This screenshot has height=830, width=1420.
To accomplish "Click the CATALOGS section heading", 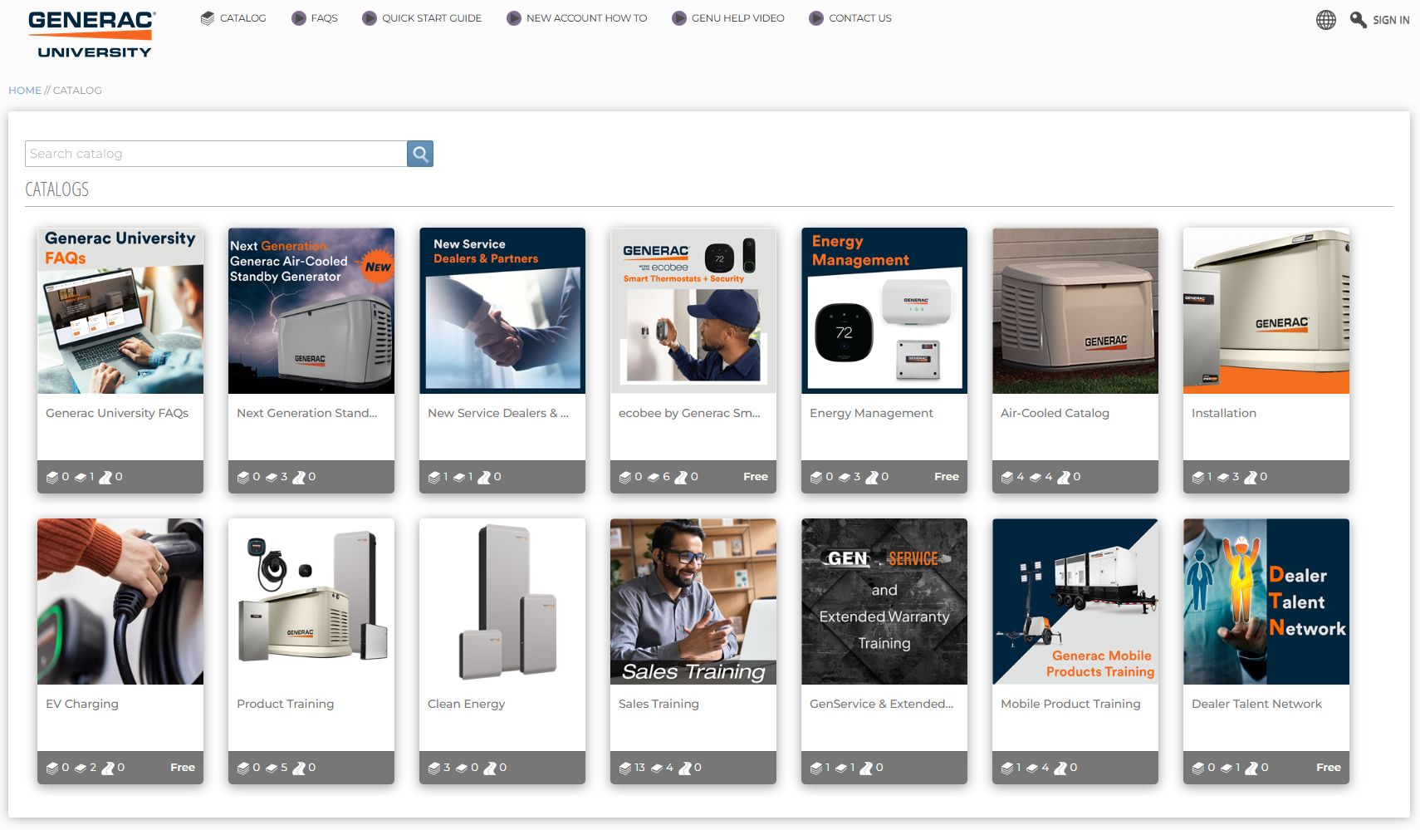I will click(57, 189).
